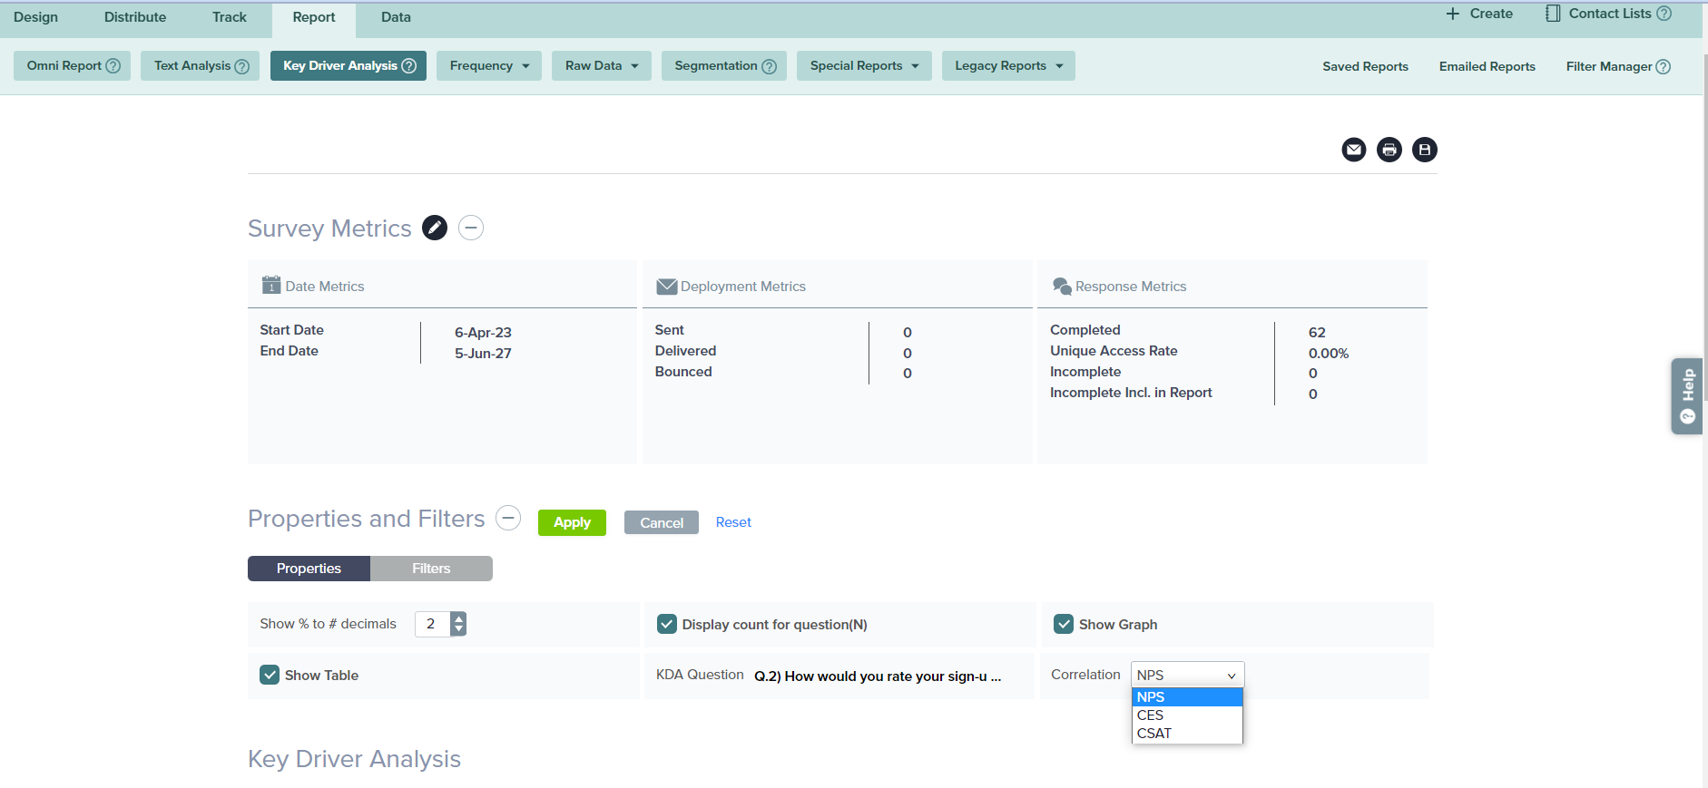The image size is (1708, 788).
Task: Click the email report envelope icon
Action: pyautogui.click(x=1353, y=150)
